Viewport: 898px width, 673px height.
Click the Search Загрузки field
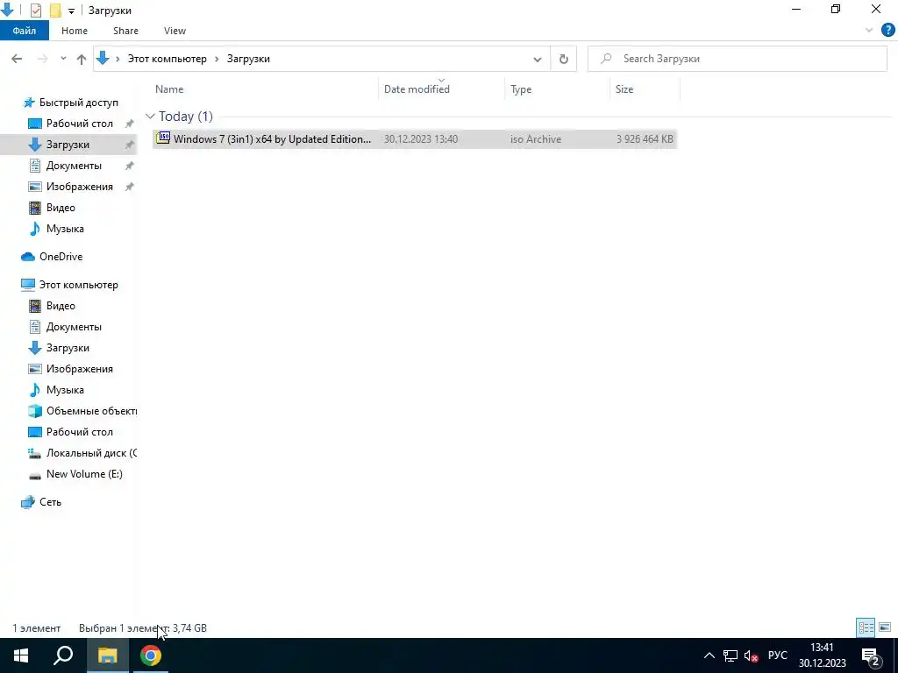click(737, 59)
